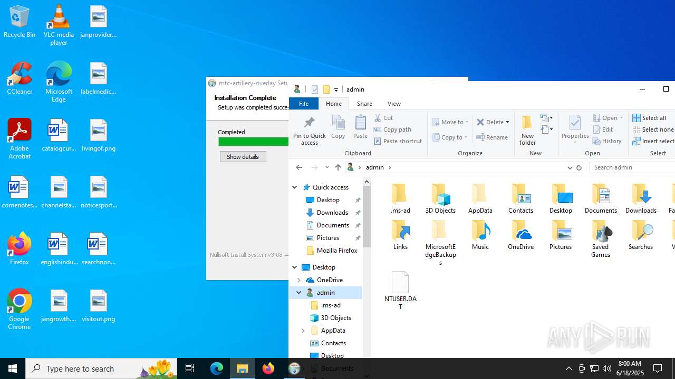Viewport: 675px width, 379px height.
Task: Click Invert selection in ribbon
Action: (653, 141)
